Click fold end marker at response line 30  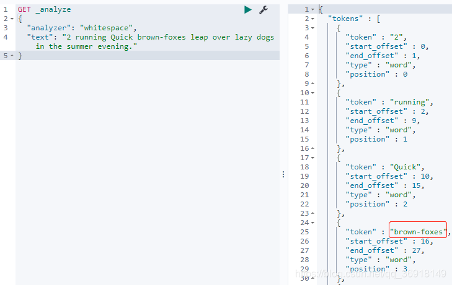[312, 278]
